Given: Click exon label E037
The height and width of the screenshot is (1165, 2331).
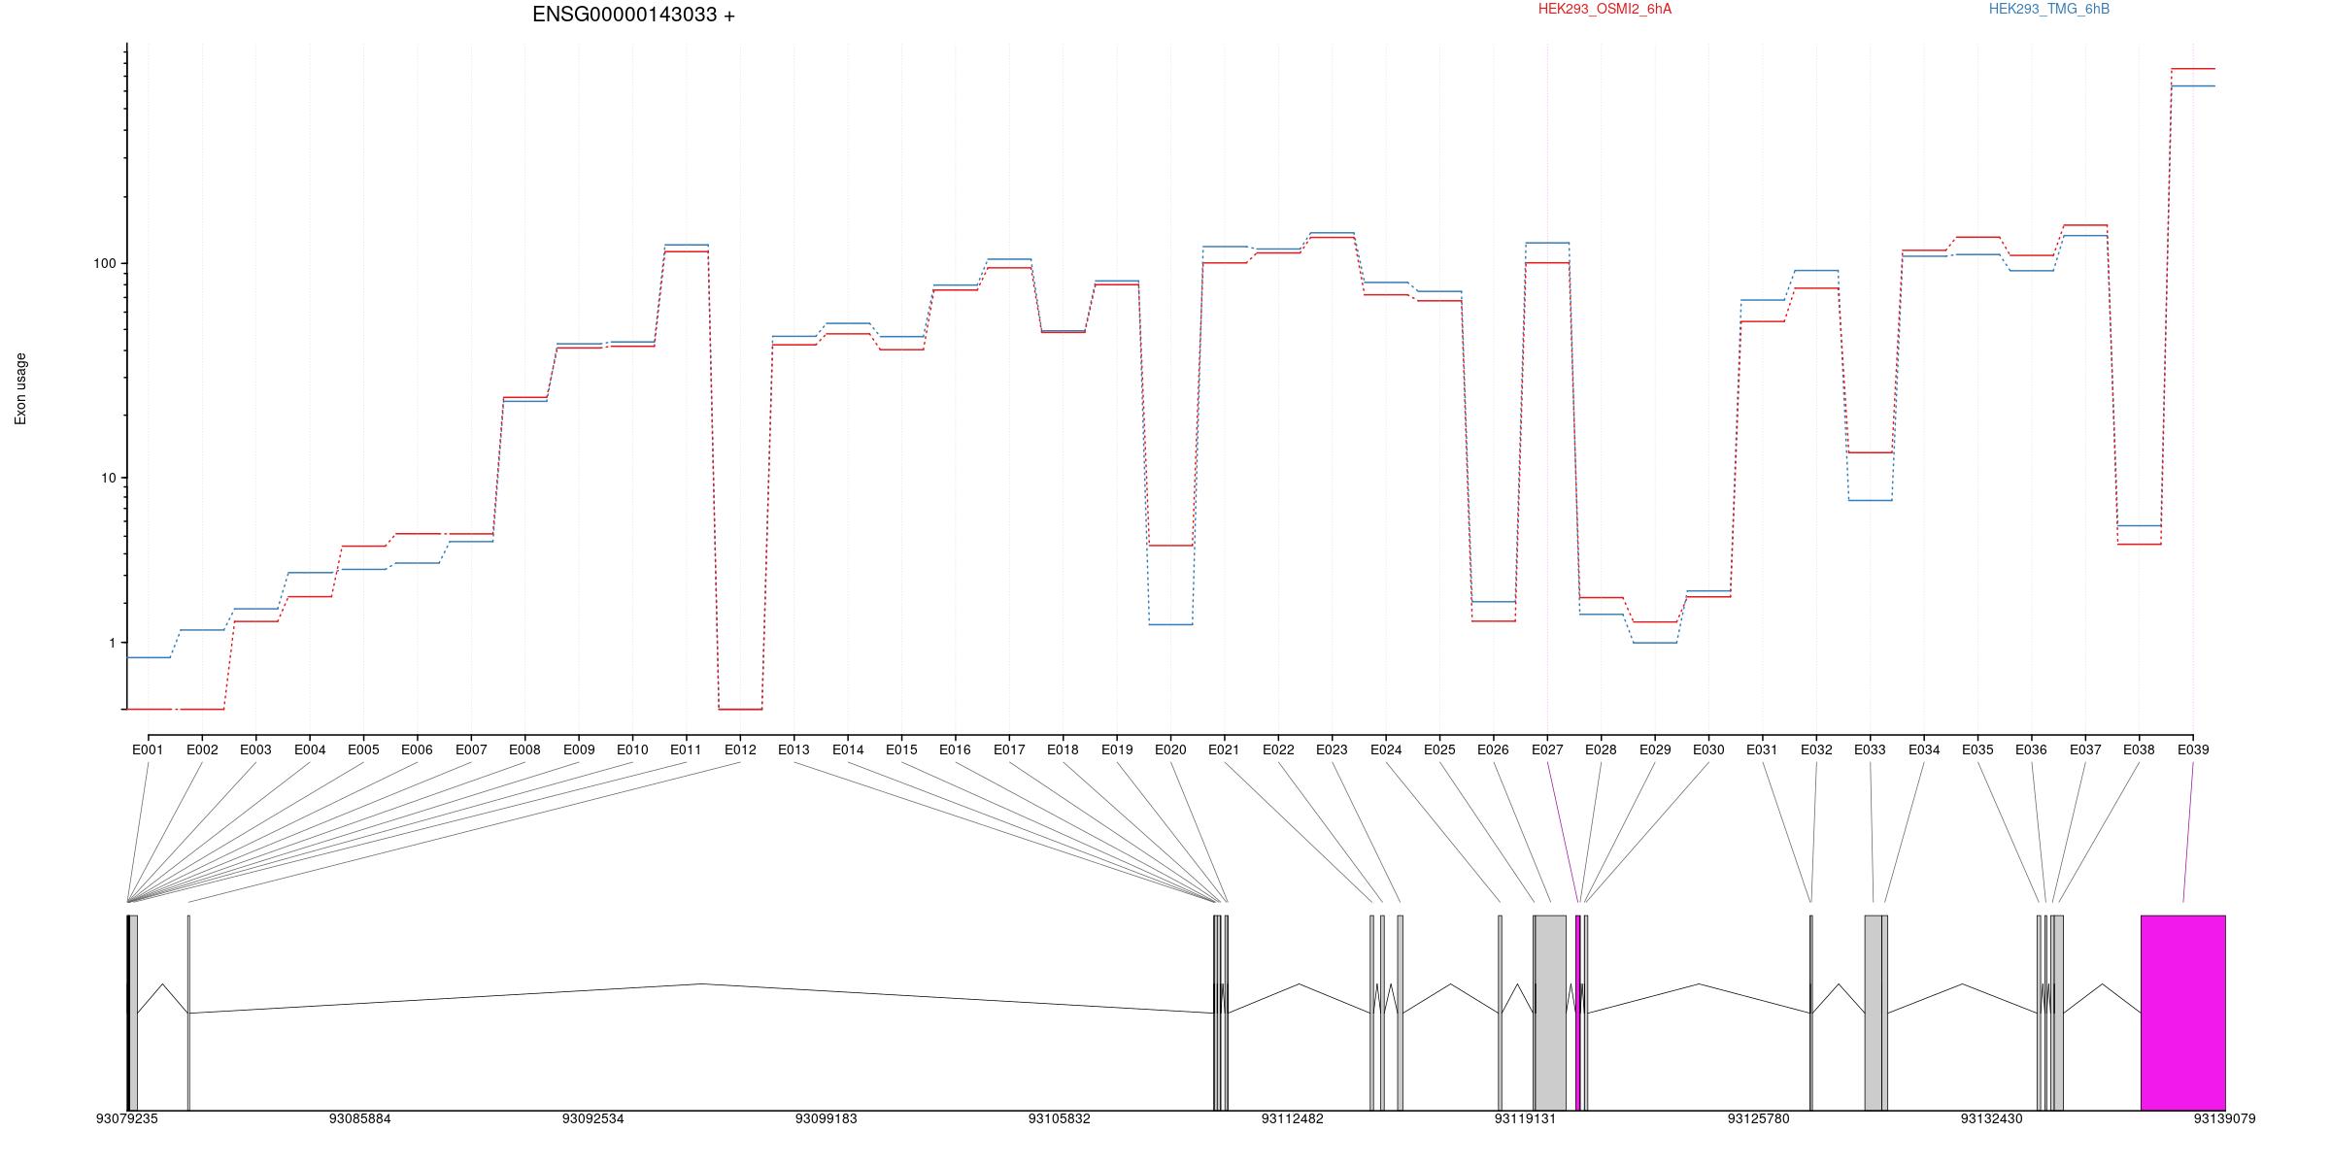Looking at the screenshot, I should (x=2085, y=749).
